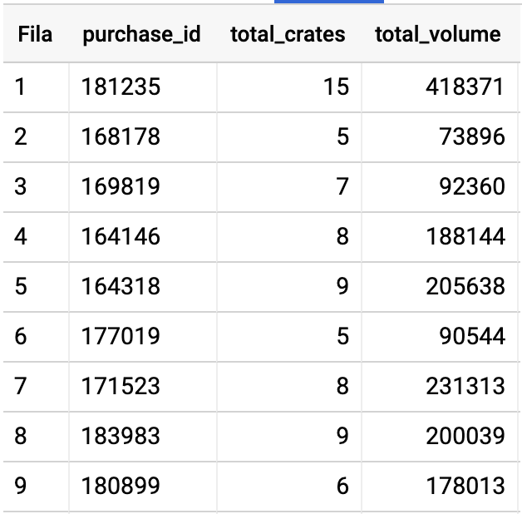Click total_crates value for purchase 164146
522x514 pixels.
(x=342, y=236)
